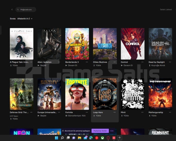The image size is (176, 141).
Task: Open three-dot menu for Europa Universalis
Action: coord(59,112)
